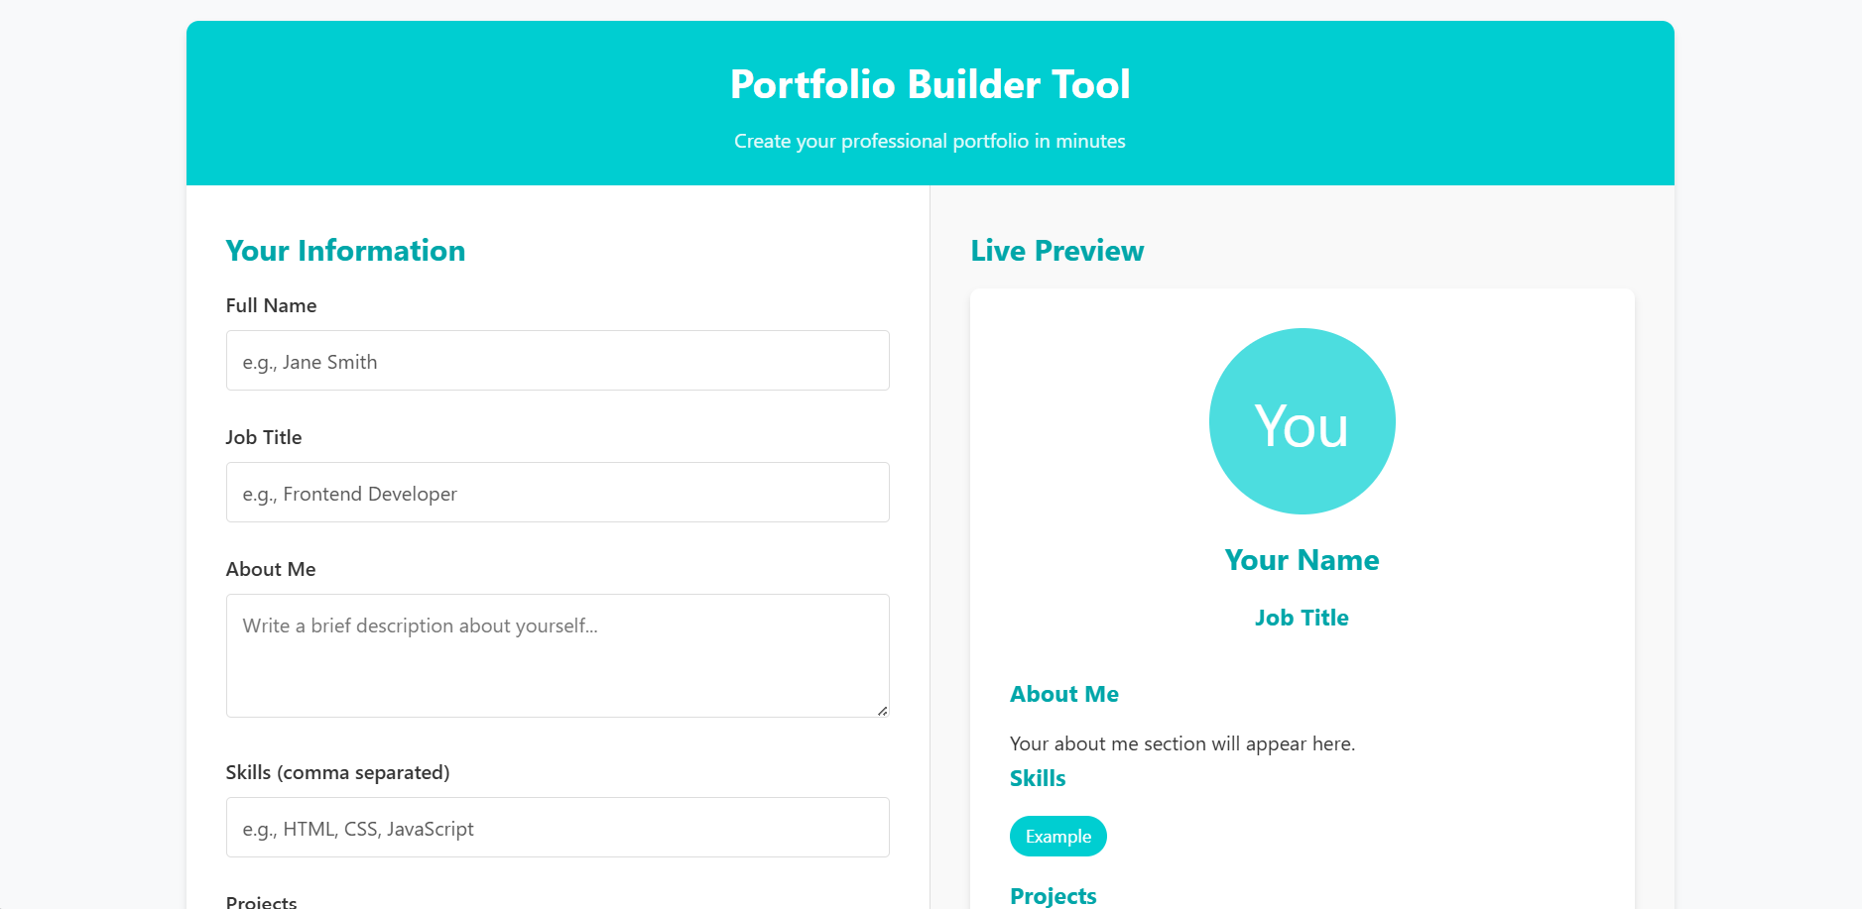Click the Portfolio Builder Tool header title
1862x909 pixels.
coord(930,84)
